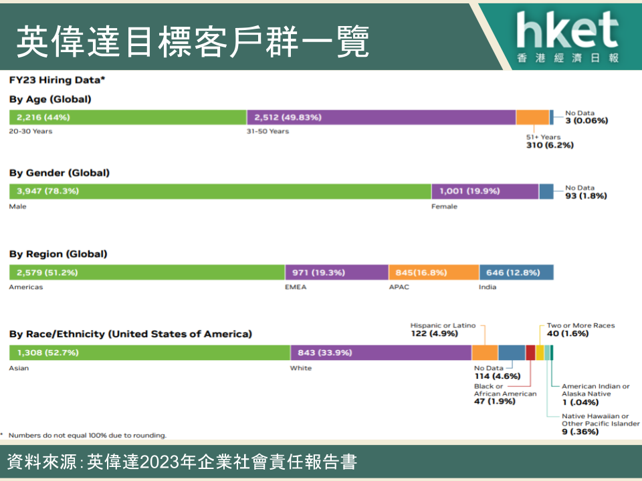Click the Native Hawaiian or Other Pacific Islander label
Screen dimensions: 642x481
click(601, 420)
